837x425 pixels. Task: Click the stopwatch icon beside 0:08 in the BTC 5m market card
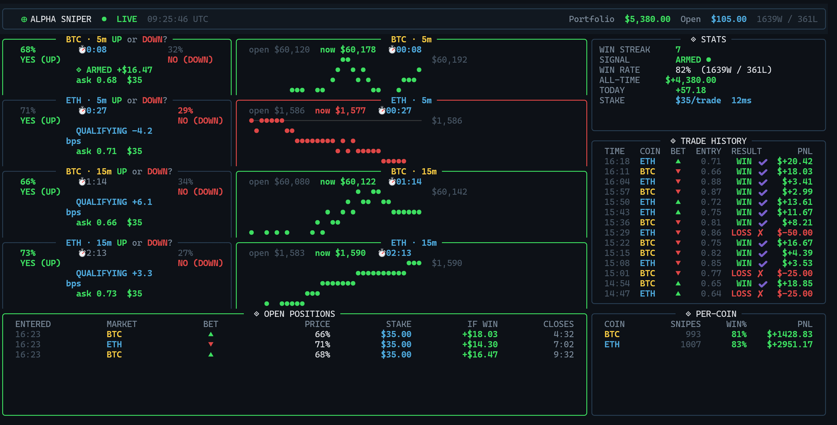click(x=82, y=50)
